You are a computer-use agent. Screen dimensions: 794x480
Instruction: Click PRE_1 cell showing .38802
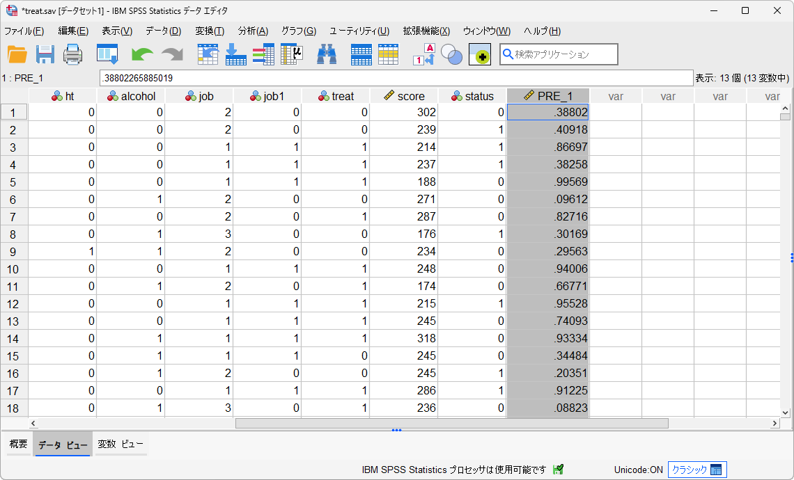point(548,112)
